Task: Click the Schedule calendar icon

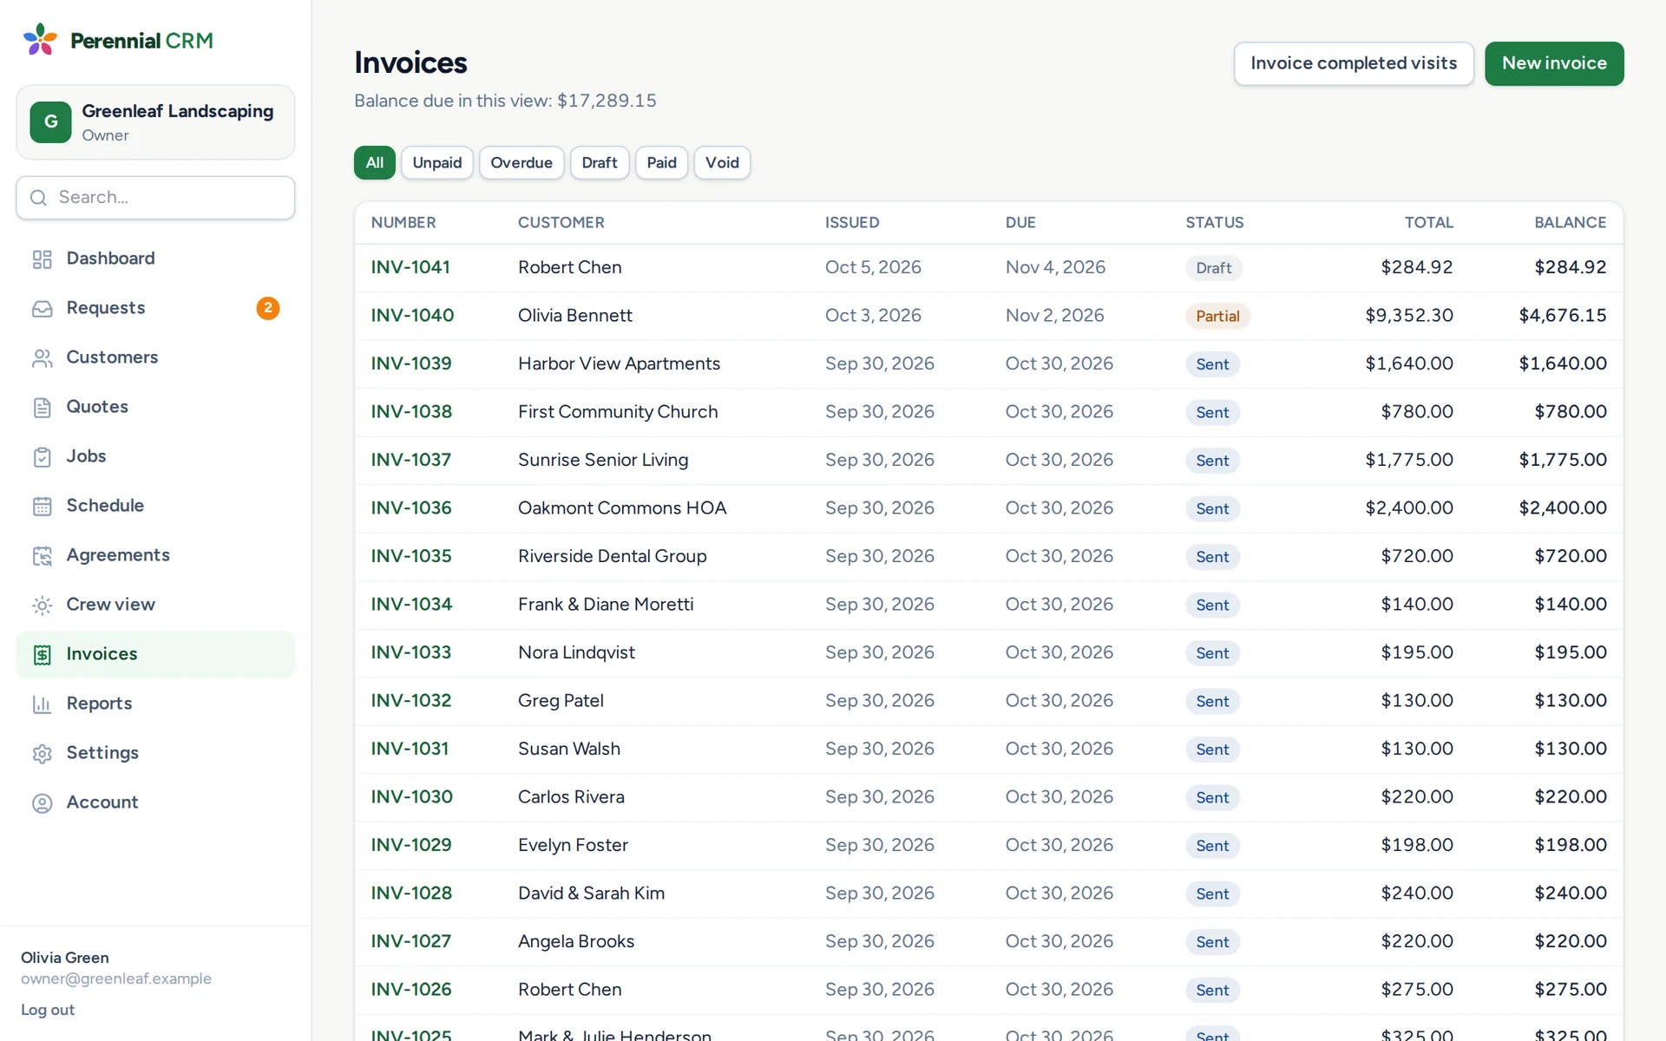Action: 42,506
